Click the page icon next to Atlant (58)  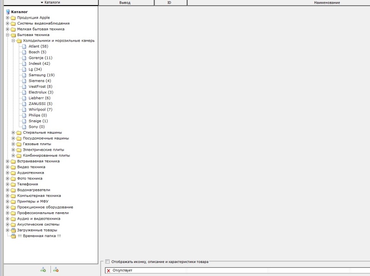[24, 47]
